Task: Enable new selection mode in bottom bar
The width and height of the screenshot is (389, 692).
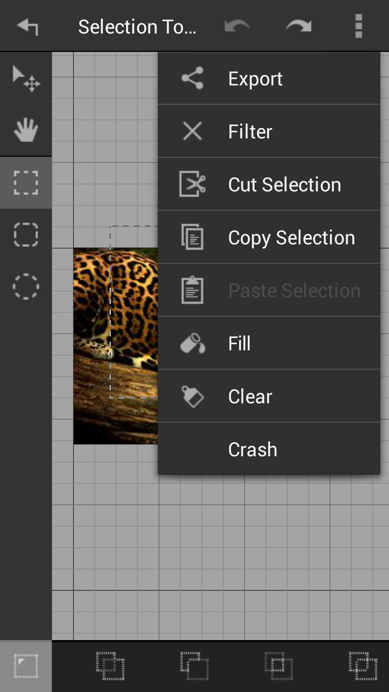Action: (26, 666)
